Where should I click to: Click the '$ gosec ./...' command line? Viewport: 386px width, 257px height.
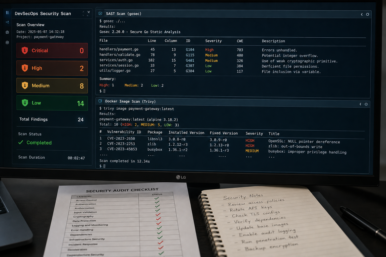pyautogui.click(x=112, y=21)
